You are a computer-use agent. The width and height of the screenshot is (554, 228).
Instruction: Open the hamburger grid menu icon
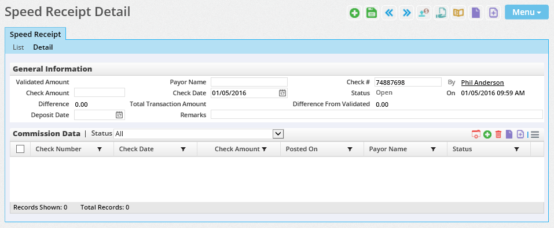point(535,134)
